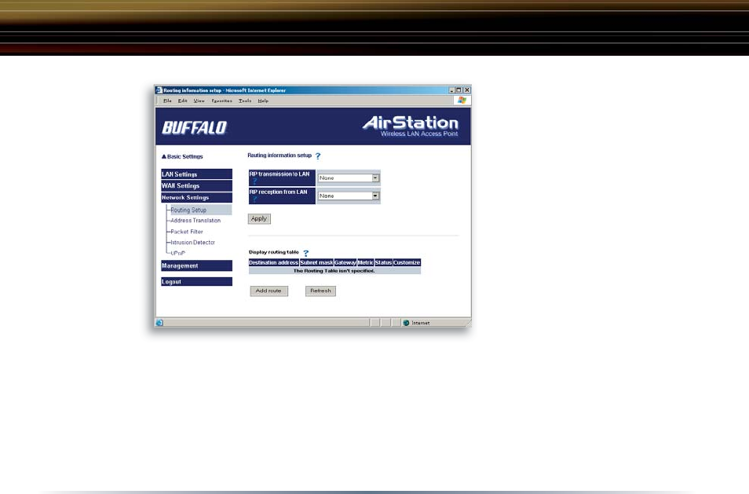This screenshot has width=749, height=494.
Task: Click the page status icon at status bar left
Action: [159, 323]
